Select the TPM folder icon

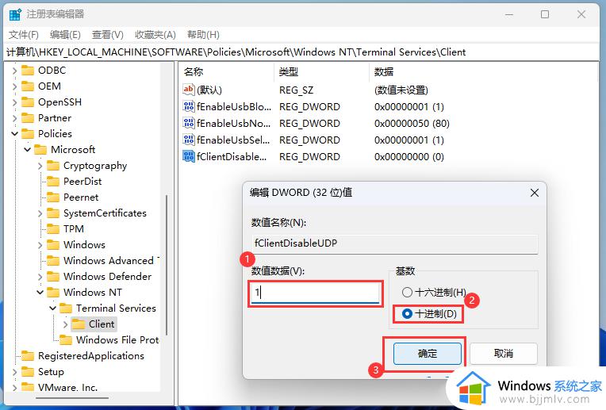click(x=53, y=228)
